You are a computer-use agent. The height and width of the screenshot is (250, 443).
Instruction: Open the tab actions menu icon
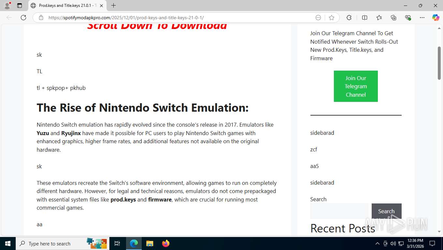pyautogui.click(x=20, y=6)
